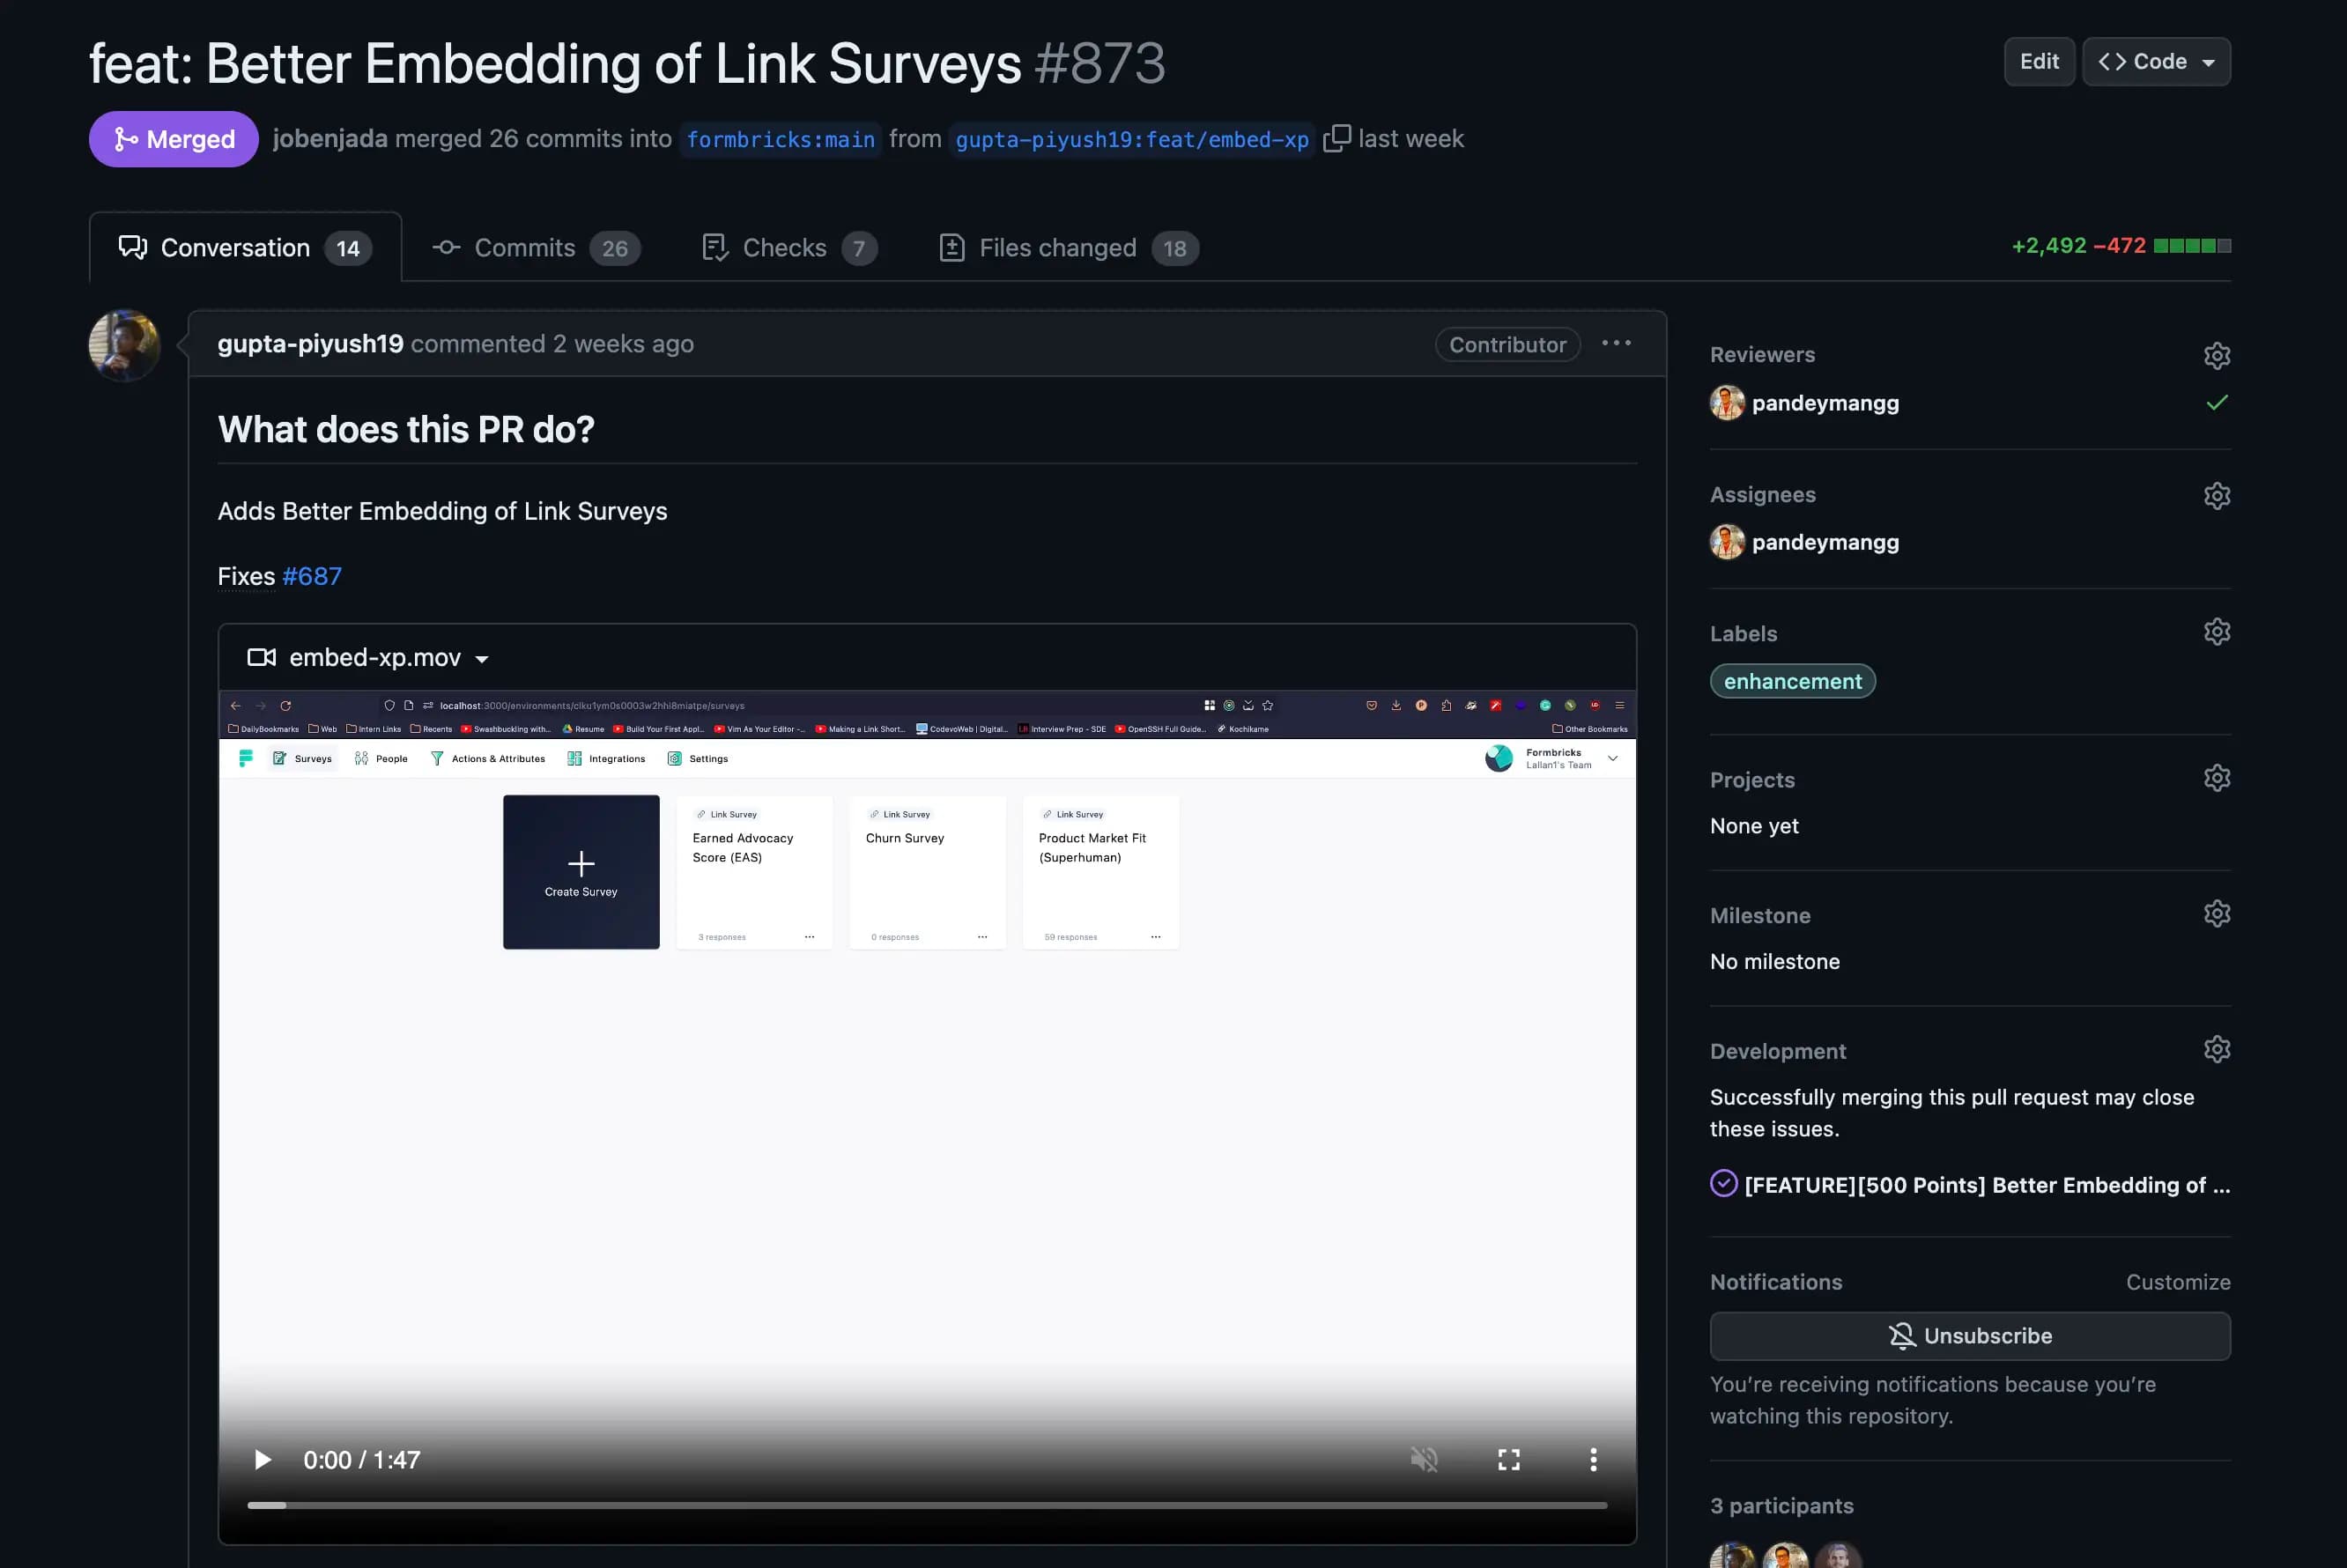Click the Files changed tab icon
The image size is (2347, 1568).
click(x=951, y=247)
